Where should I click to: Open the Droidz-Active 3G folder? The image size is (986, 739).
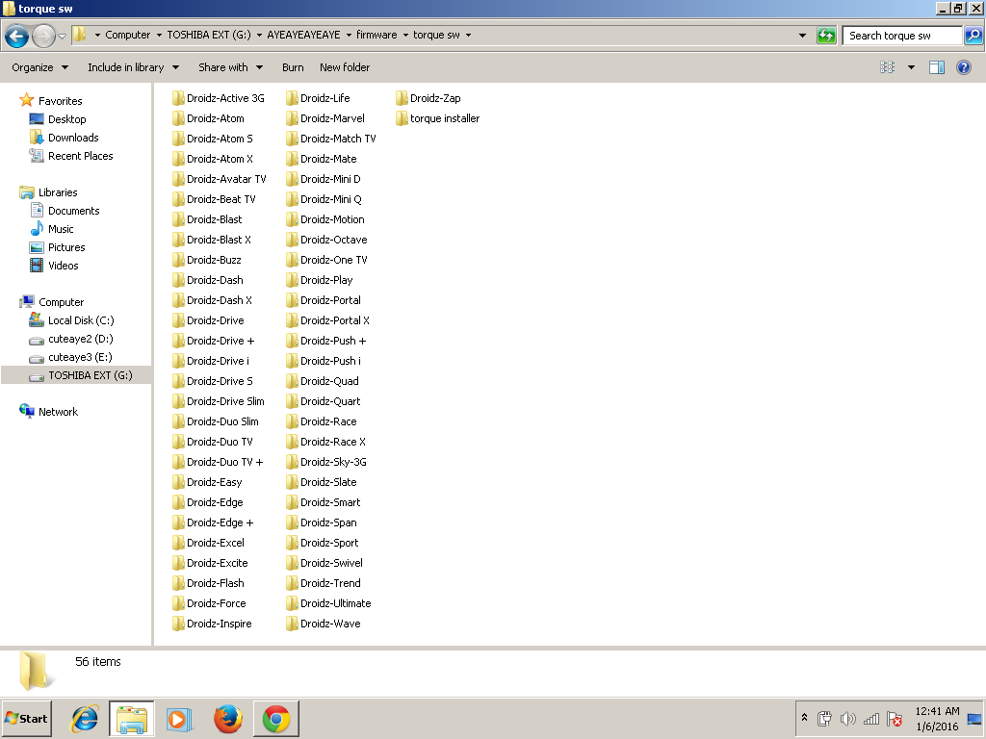(219, 98)
